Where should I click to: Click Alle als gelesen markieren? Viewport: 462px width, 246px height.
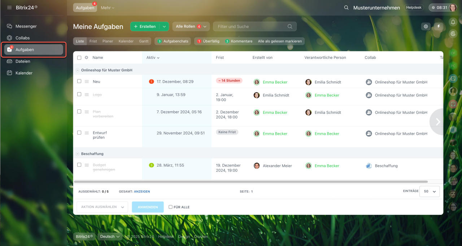[280, 41]
